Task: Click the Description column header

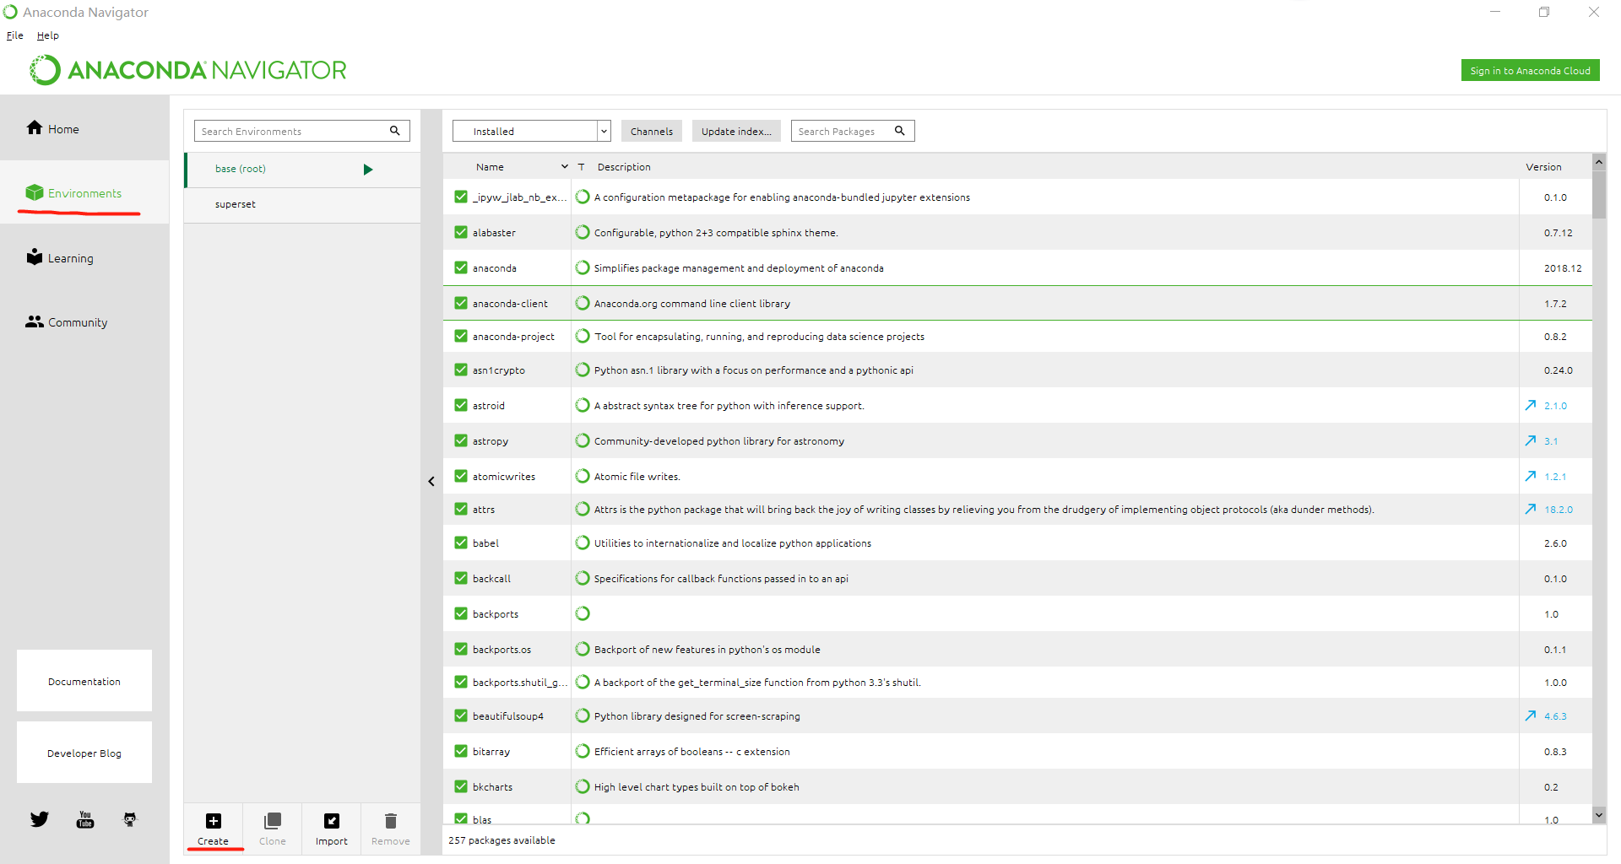Action: [x=625, y=167]
